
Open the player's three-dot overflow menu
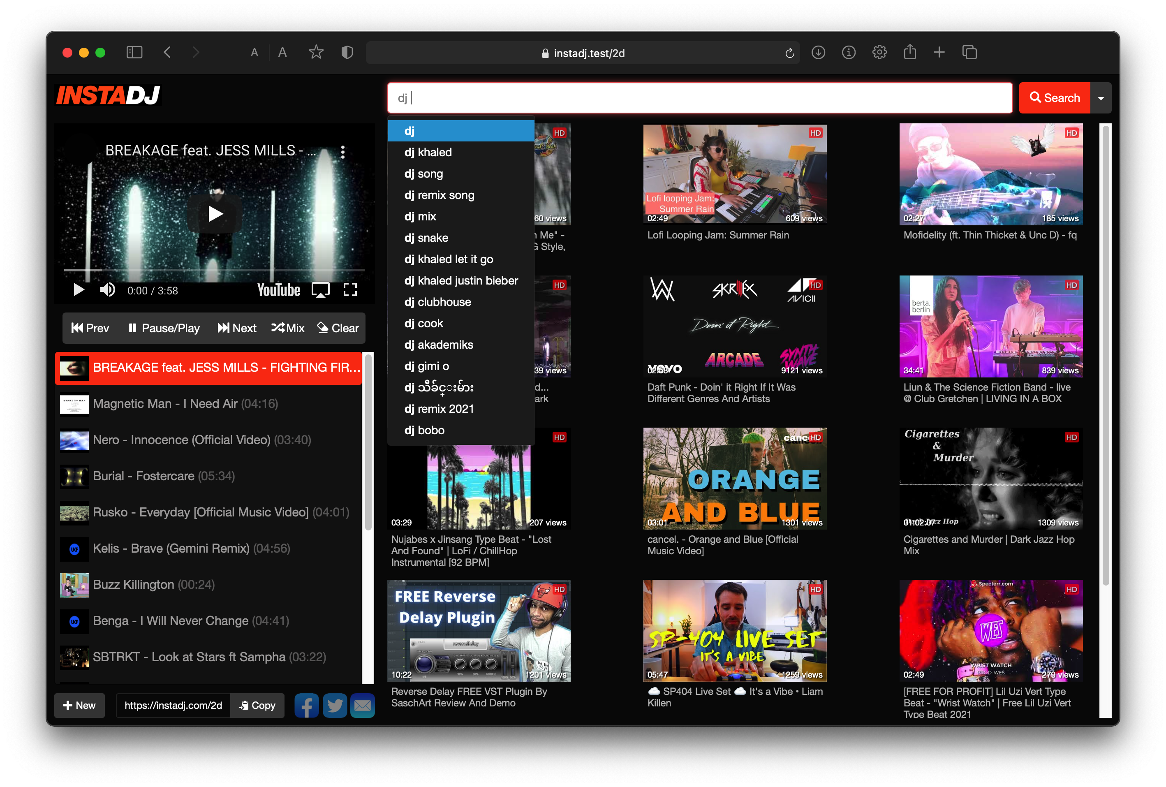pos(343,152)
